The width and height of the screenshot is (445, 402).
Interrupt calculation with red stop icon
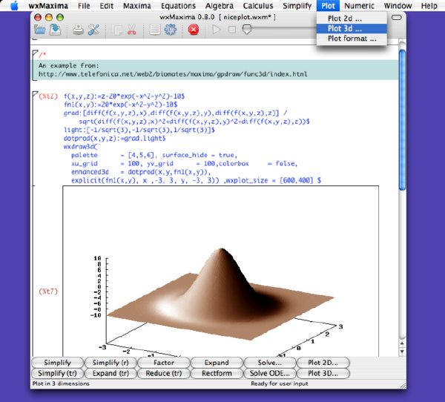tap(194, 30)
